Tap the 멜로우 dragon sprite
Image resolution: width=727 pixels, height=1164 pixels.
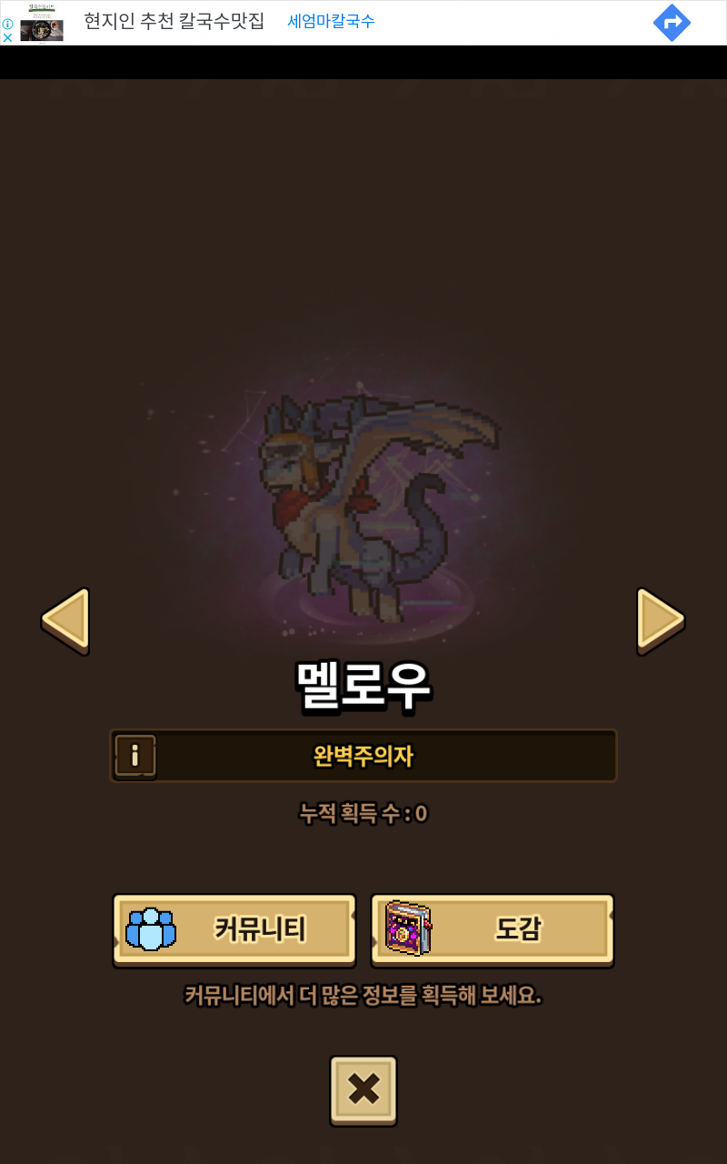(x=380, y=505)
